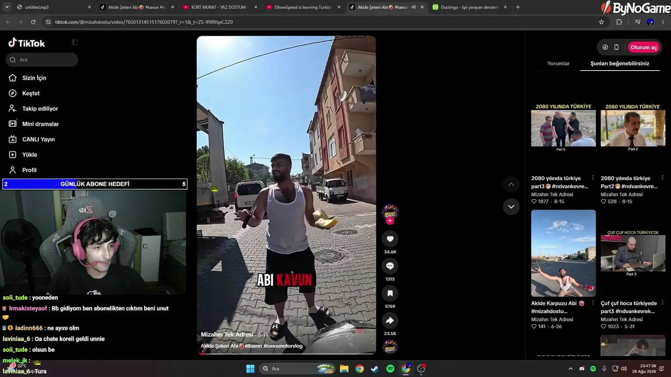Image resolution: width=671 pixels, height=377 pixels.
Task: Go to the next video with down arrow
Action: tap(511, 207)
